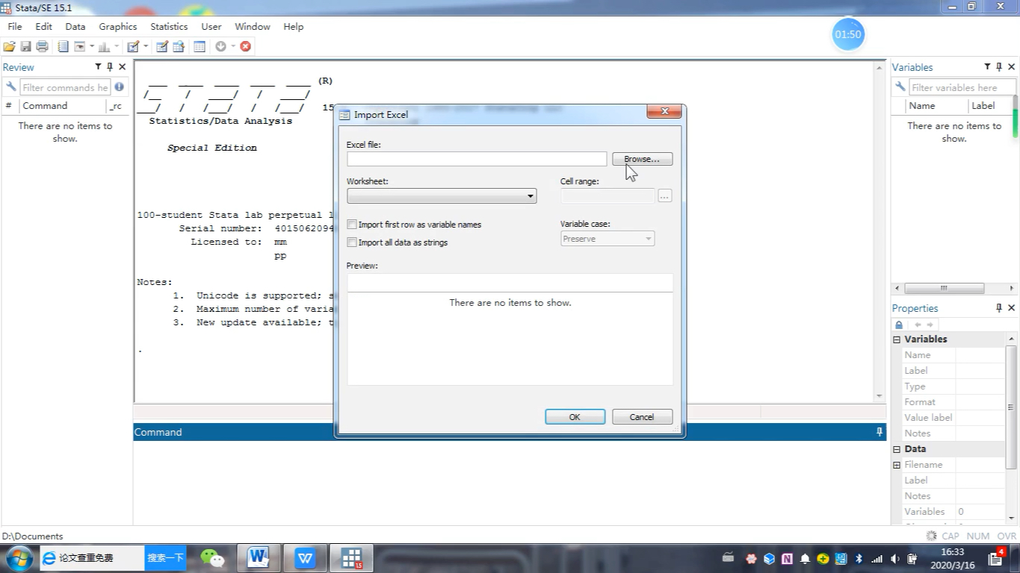Click the Print results toolbar icon
1020x573 pixels.
42,46
